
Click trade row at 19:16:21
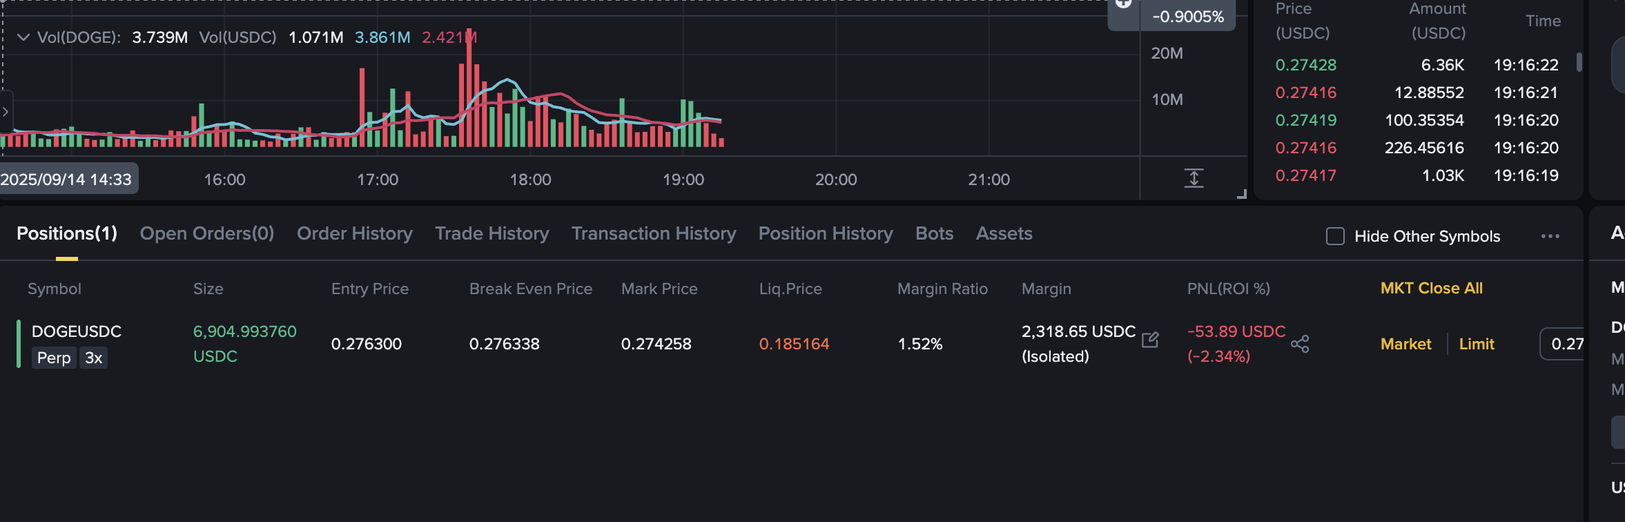tap(1417, 93)
